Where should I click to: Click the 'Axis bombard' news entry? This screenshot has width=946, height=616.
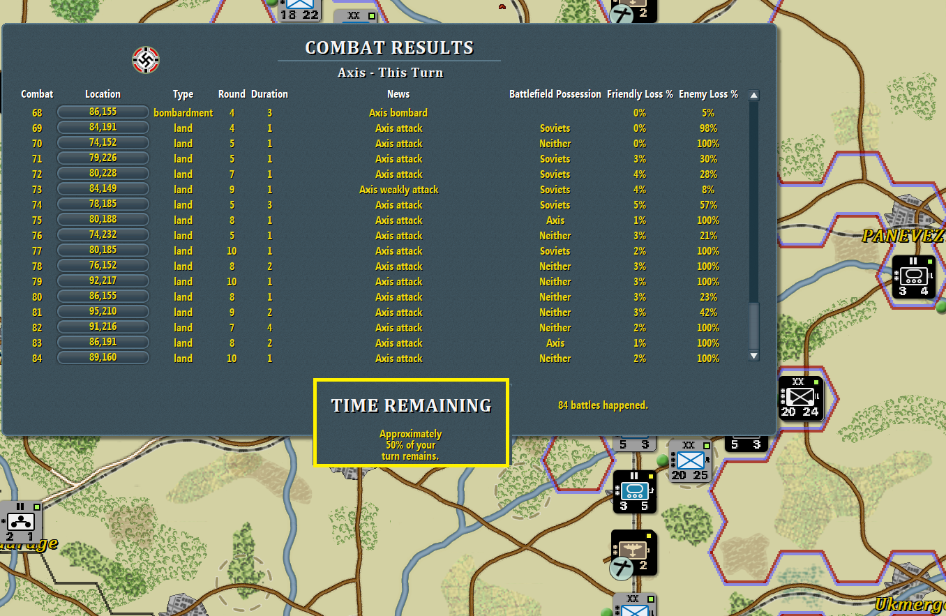tap(398, 112)
